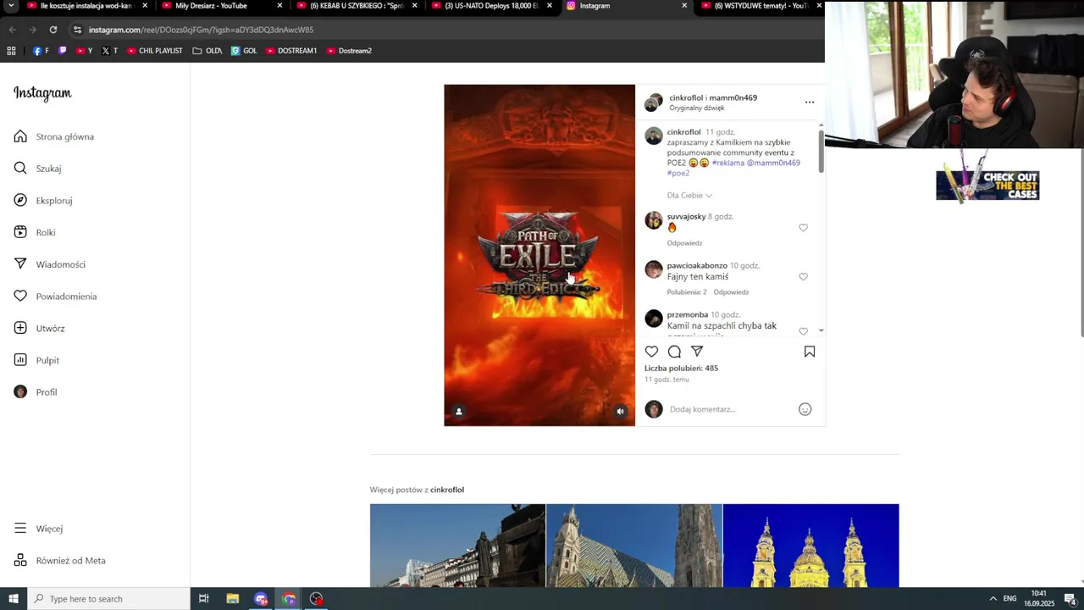The image size is (1084, 610).
Task: Click the comment bubble icon under reel
Action: pos(674,352)
